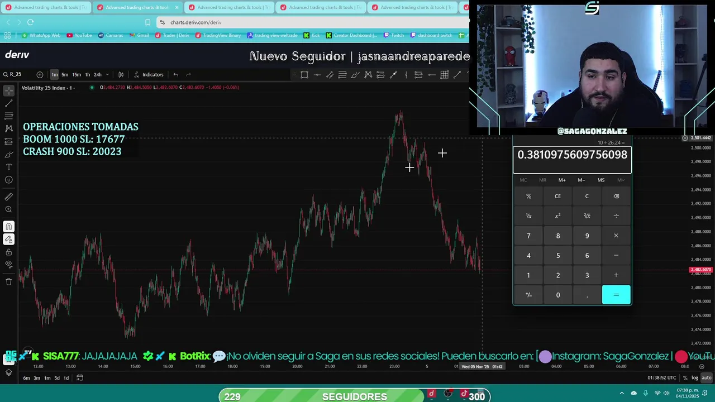
Task: Open the emoji/icons tool in left sidebar
Action: pos(8,180)
